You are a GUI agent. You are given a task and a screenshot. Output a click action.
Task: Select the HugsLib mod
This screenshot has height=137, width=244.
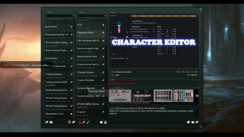[91, 113]
